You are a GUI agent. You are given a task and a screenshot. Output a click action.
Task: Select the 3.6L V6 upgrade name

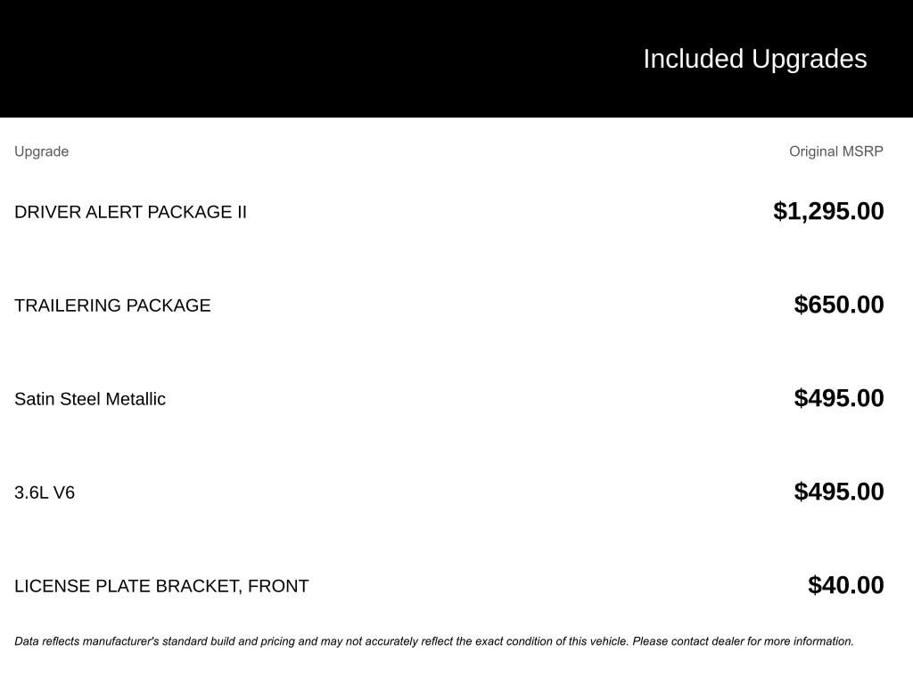coord(45,493)
